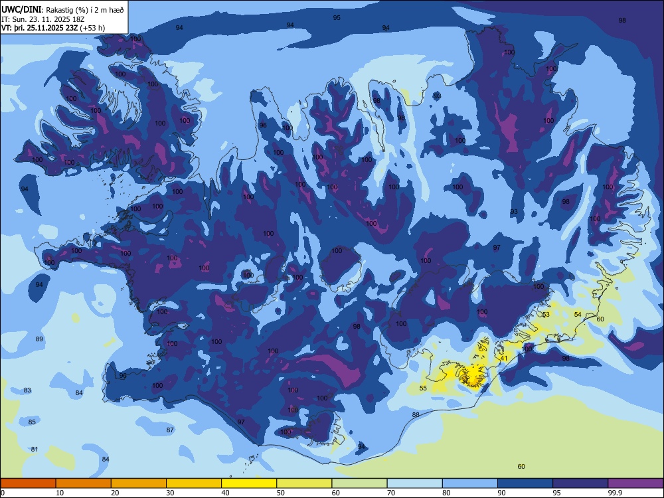The width and height of the screenshot is (664, 498).
Task: Click the "85" value over southwest sea
Action: (32, 422)
